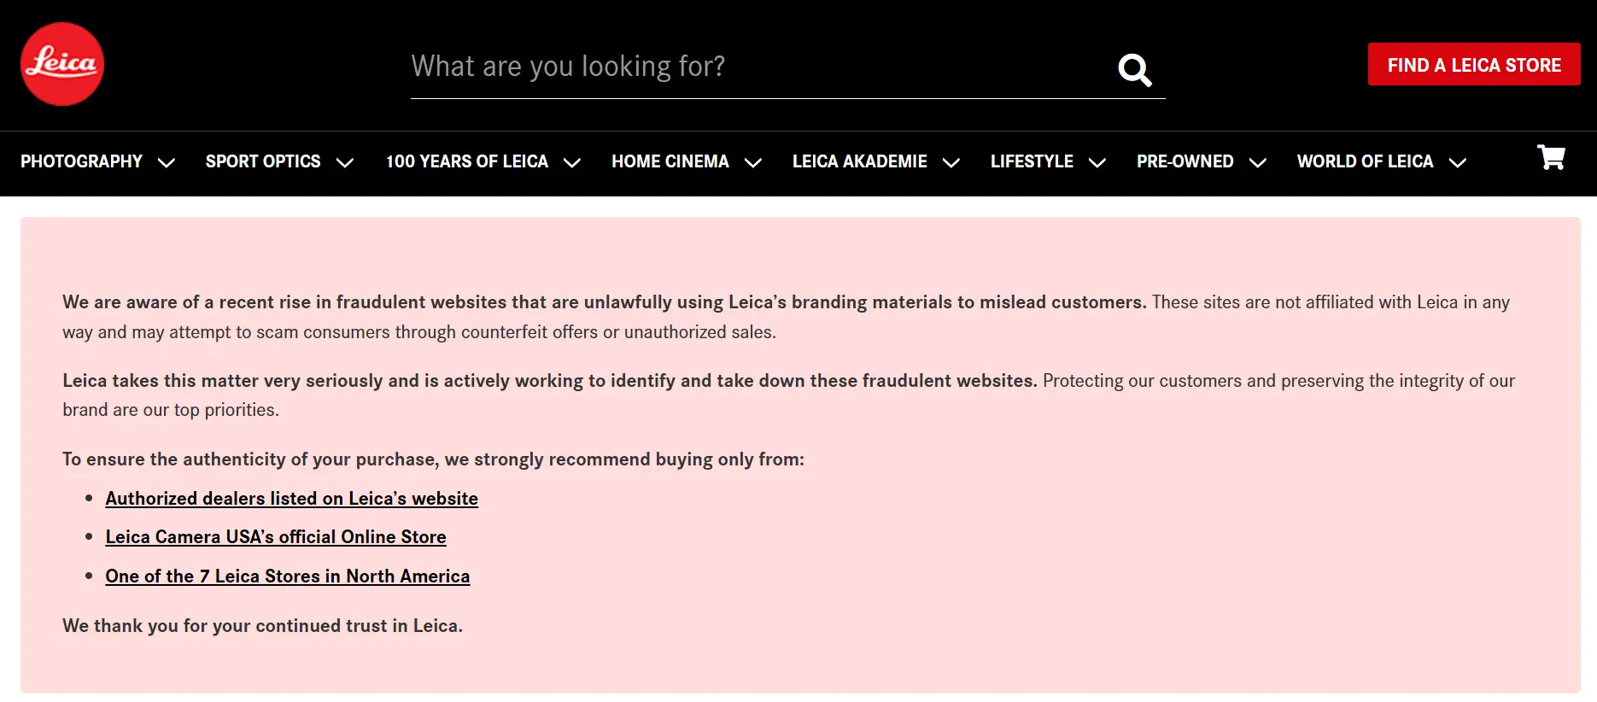Expand the Pre-Owned dropdown arrow
Image resolution: width=1597 pixels, height=702 pixels.
tap(1258, 162)
